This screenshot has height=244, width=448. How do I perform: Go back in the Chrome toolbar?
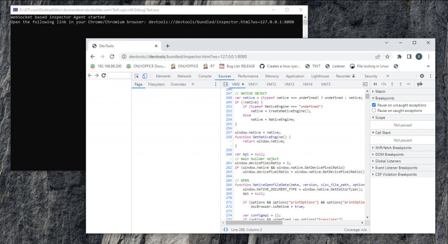pos(93,56)
